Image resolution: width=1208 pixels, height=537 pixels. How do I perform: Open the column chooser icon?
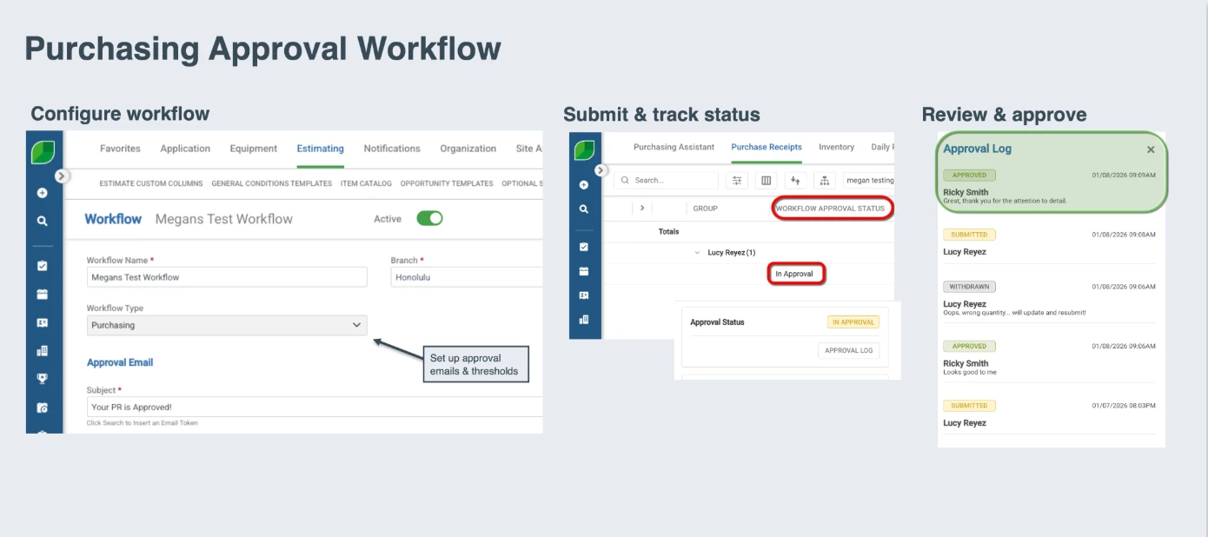(766, 180)
